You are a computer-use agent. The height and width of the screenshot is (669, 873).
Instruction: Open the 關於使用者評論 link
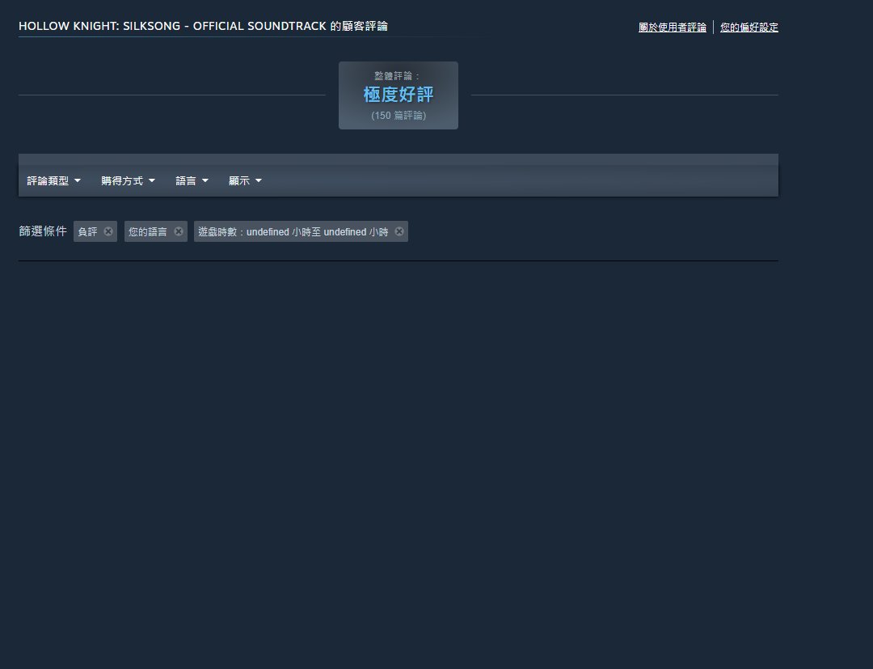(672, 28)
